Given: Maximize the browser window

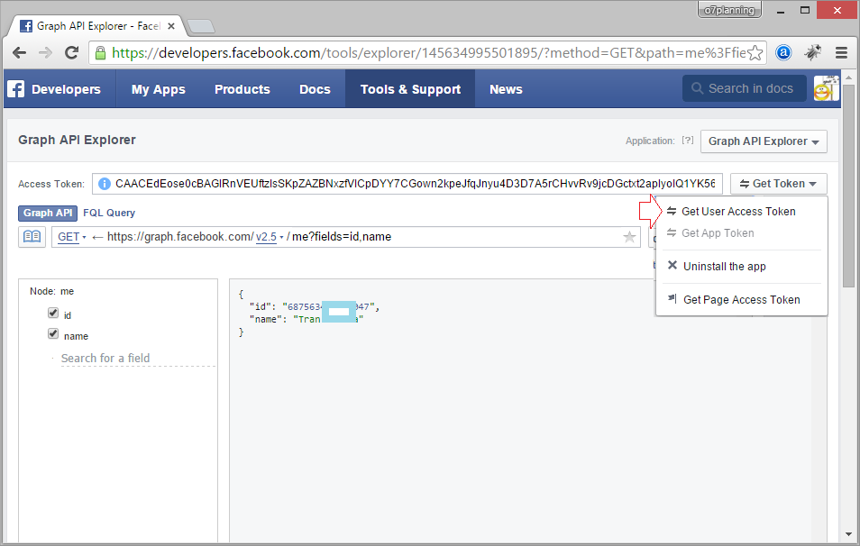Looking at the screenshot, I should pos(805,11).
